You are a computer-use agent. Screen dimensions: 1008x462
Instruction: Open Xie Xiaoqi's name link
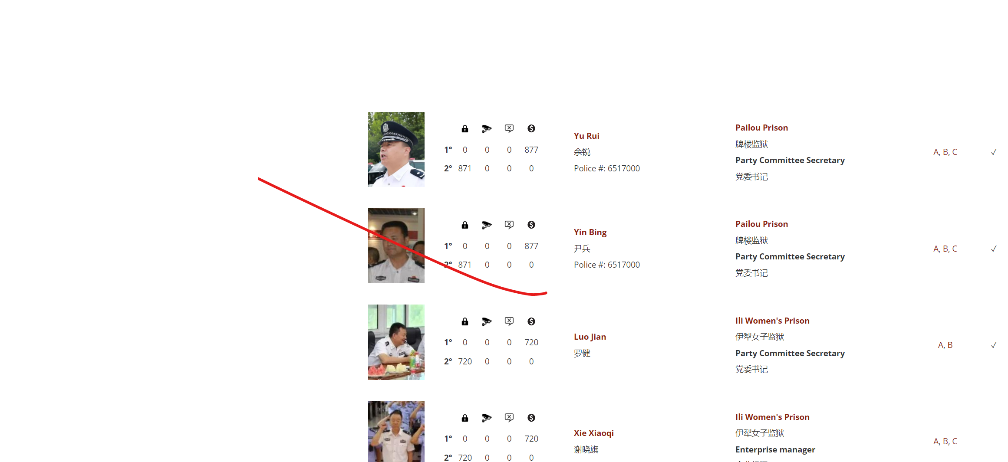(x=593, y=433)
